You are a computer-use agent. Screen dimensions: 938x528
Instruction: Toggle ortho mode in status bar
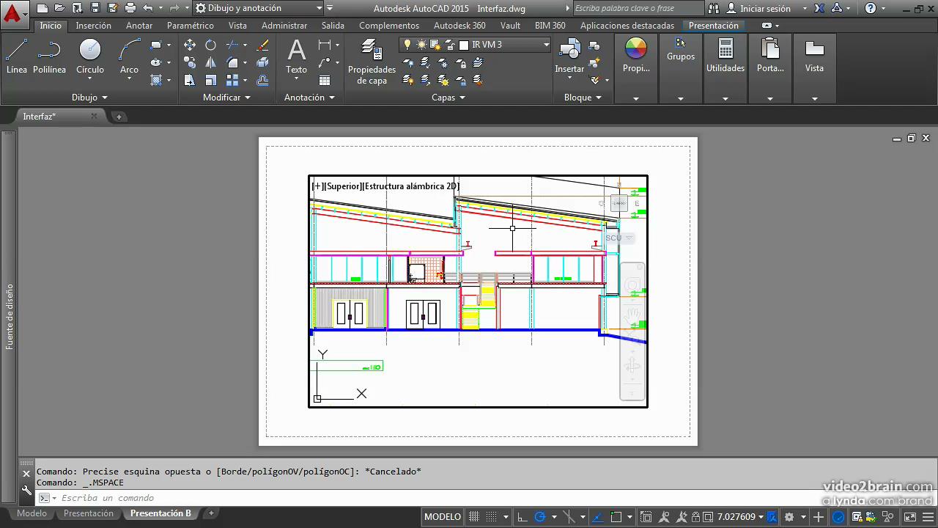click(x=521, y=517)
